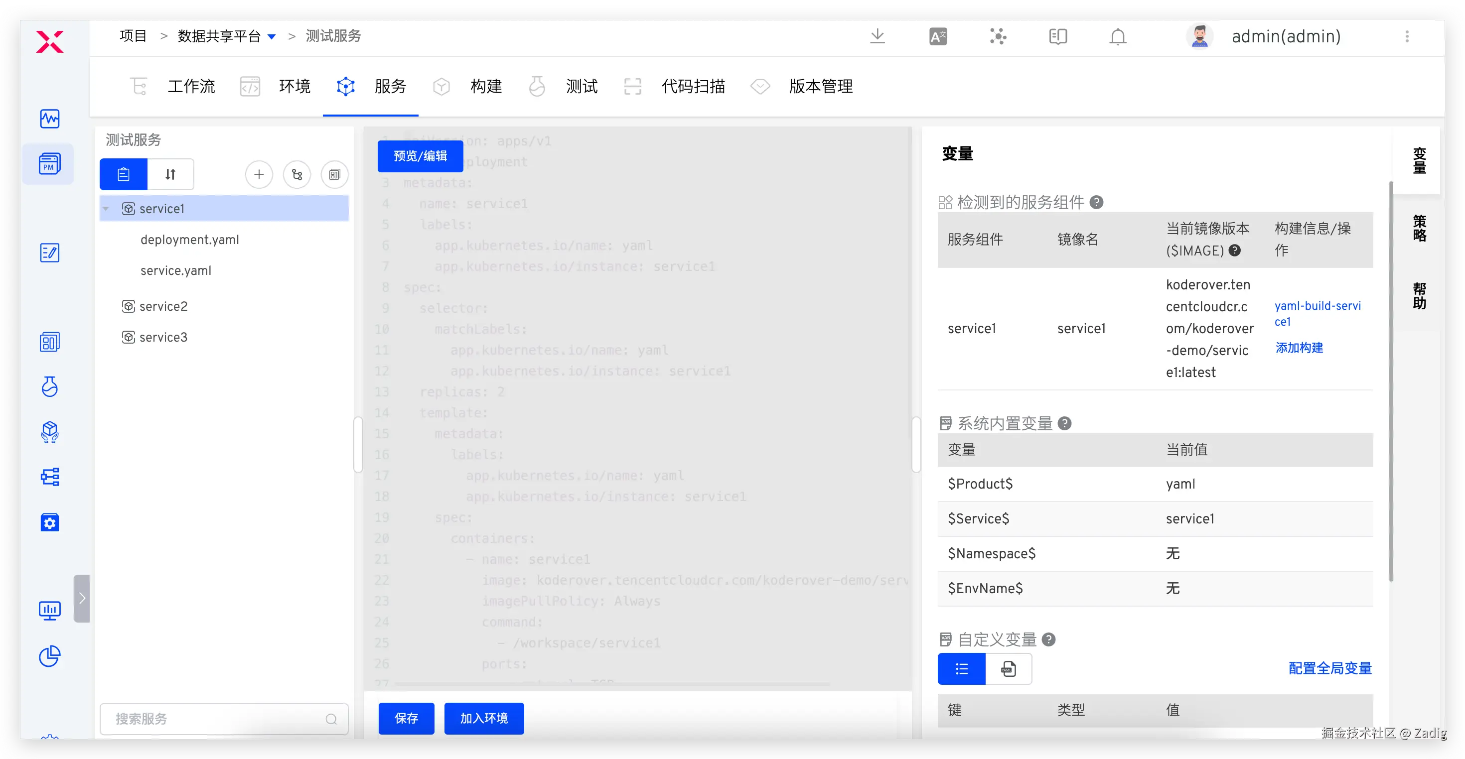Switch to the 构建 tab

tap(486, 87)
